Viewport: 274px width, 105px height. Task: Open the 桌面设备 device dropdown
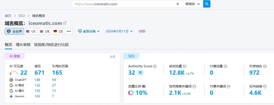tap(89, 31)
